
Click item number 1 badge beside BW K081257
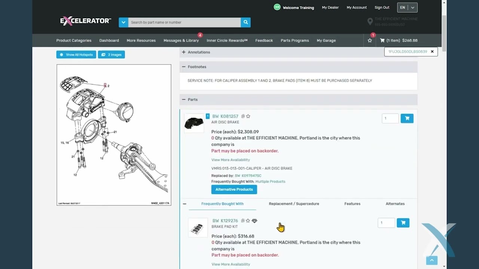point(208,116)
